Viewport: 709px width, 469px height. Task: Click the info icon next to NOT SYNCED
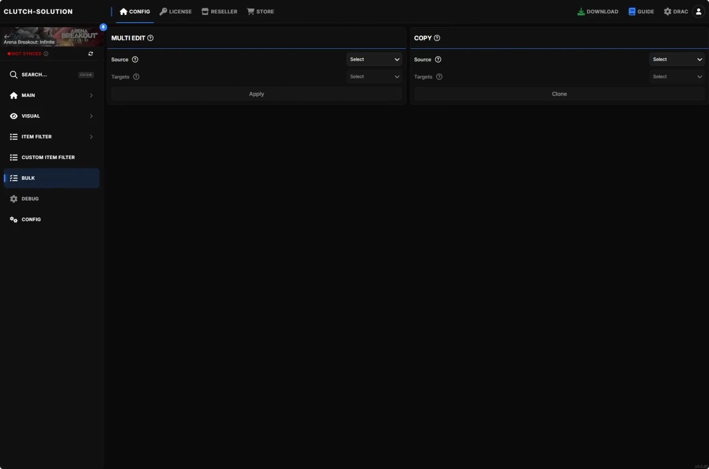click(45, 54)
